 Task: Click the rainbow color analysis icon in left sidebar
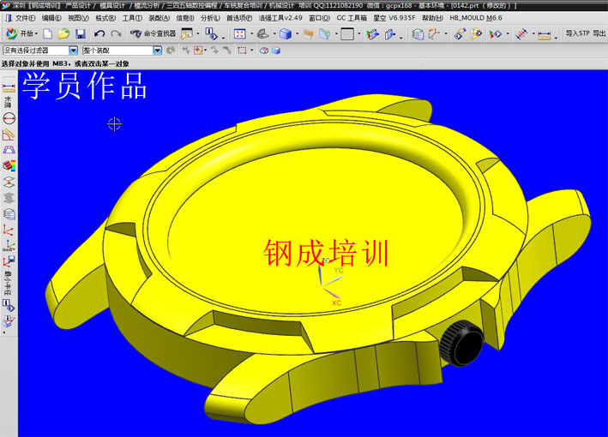coord(9,165)
